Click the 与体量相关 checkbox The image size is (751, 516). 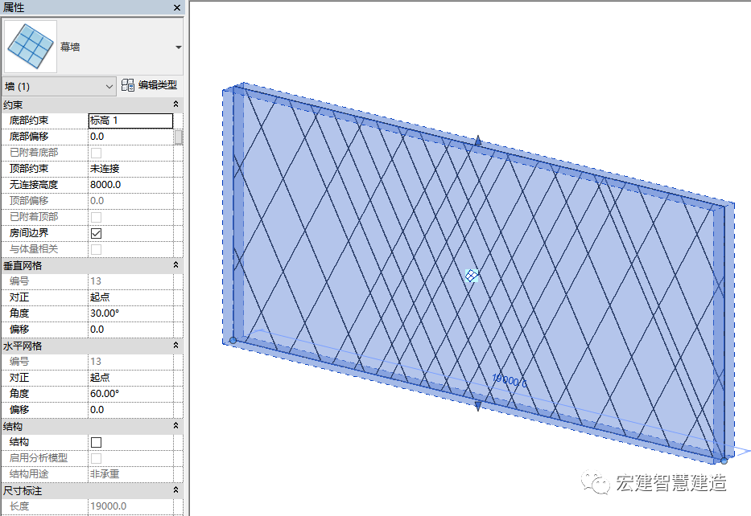click(97, 249)
